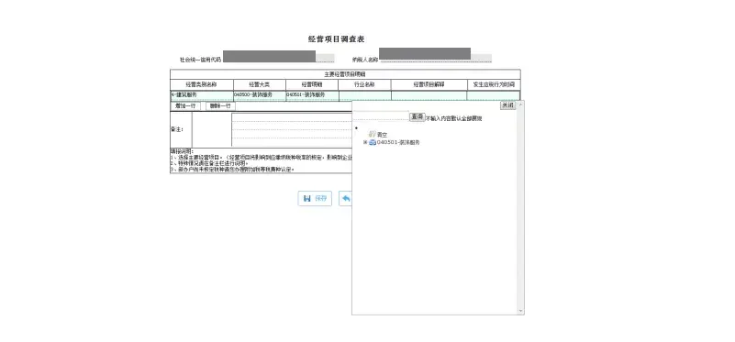The image size is (735, 342).
Task: Open the 经营明细 cell 040501
Action: 312,95
